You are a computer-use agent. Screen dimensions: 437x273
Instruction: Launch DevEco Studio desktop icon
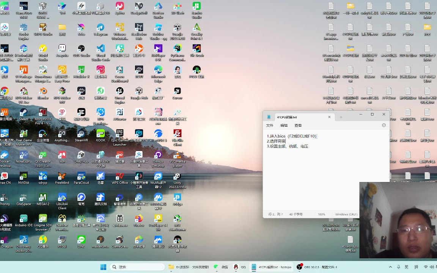pyautogui.click(x=158, y=10)
